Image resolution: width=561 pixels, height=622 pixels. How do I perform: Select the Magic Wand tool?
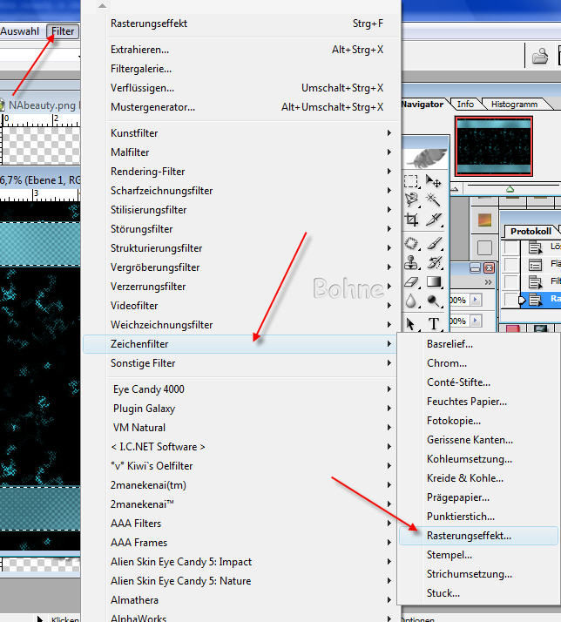click(433, 201)
